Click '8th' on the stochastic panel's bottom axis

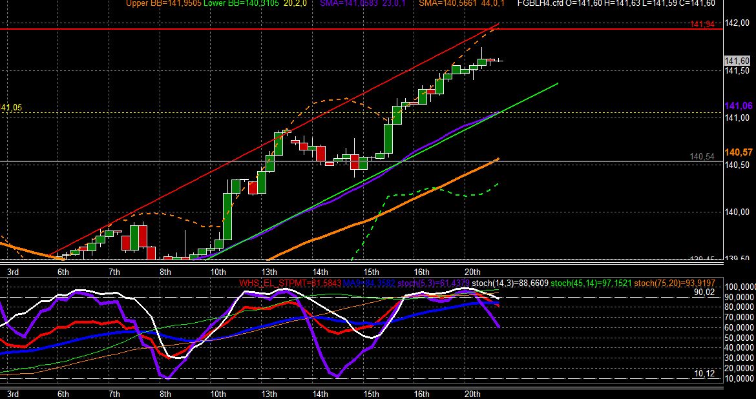pyautogui.click(x=165, y=394)
